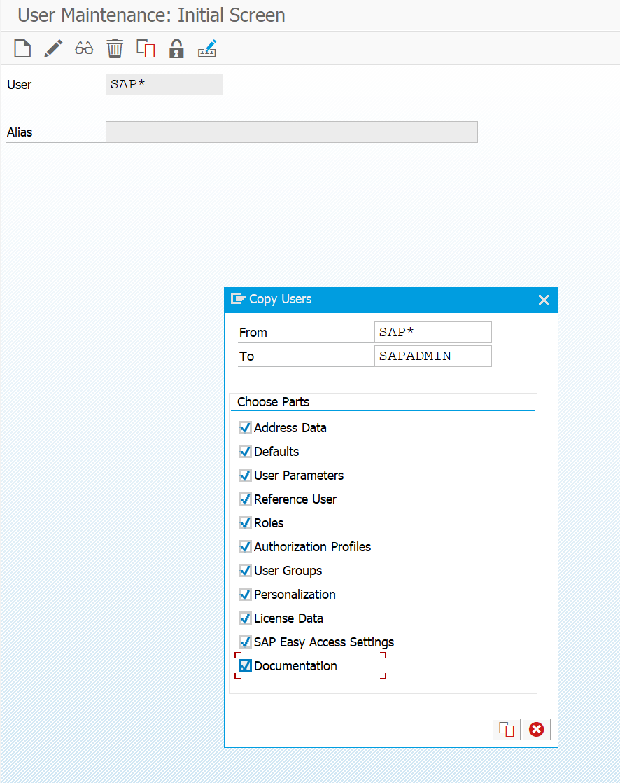Disable the License Data checkbox
This screenshot has height=783, width=620.
point(245,618)
